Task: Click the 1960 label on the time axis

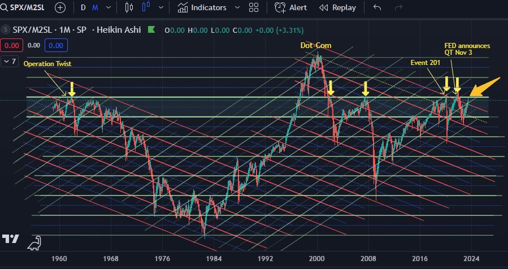Action: click(59, 258)
